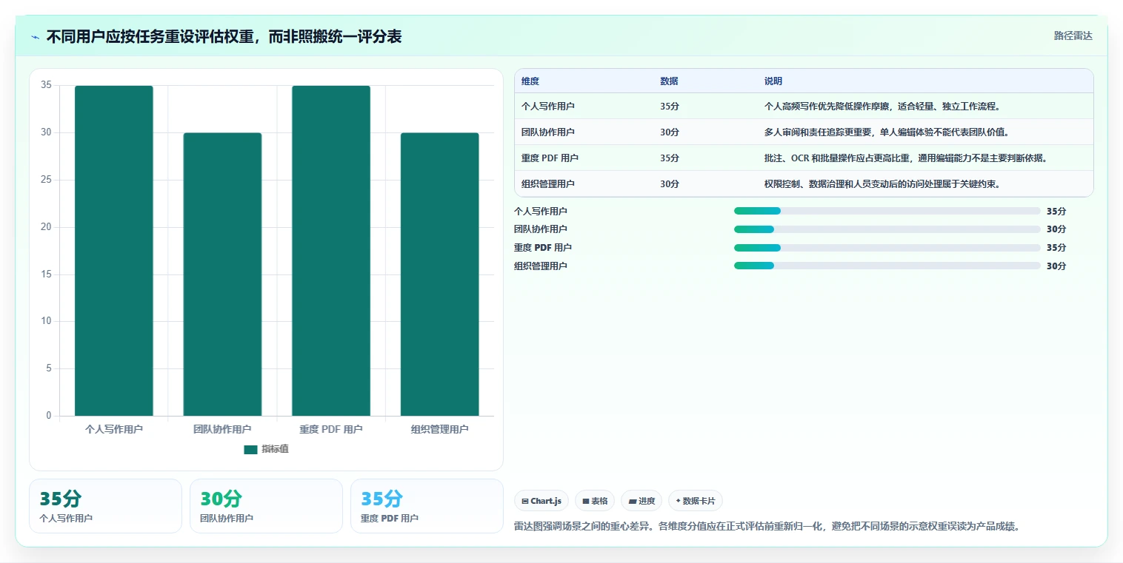Screen dimensions: 1123x563
Task: Click the 团队协作用户 cell in the table
Action: tap(548, 132)
